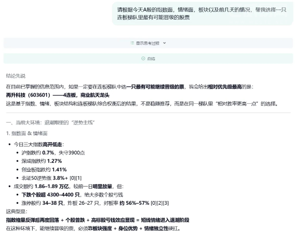Click the 结论先说 heading
Viewport: 295px width, 233px height.
click(x=16, y=76)
